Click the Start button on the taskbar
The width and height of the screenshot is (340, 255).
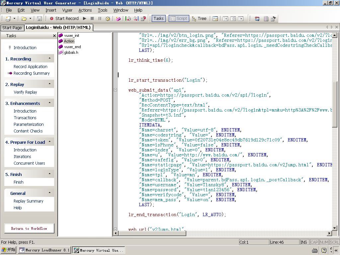(8, 250)
